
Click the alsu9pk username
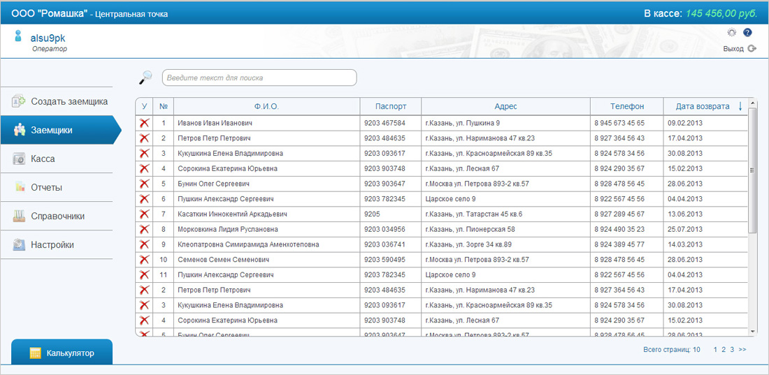(x=48, y=38)
